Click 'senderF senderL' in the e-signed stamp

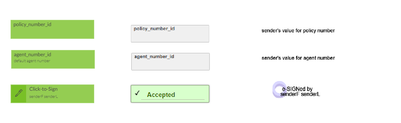pyautogui.click(x=300, y=94)
